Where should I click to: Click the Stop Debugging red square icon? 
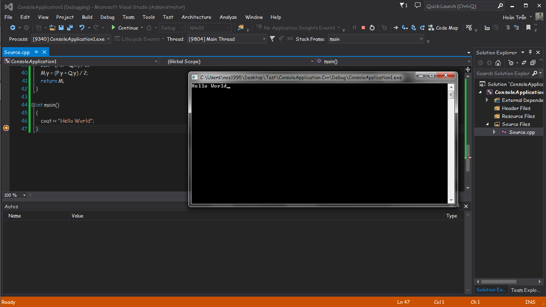click(x=363, y=28)
